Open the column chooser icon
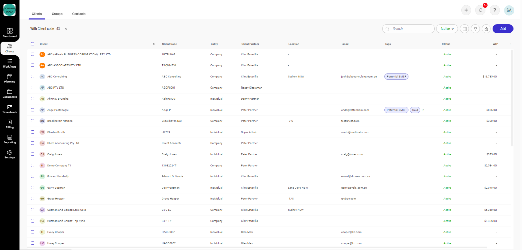The width and height of the screenshot is (522, 250). (x=465, y=29)
